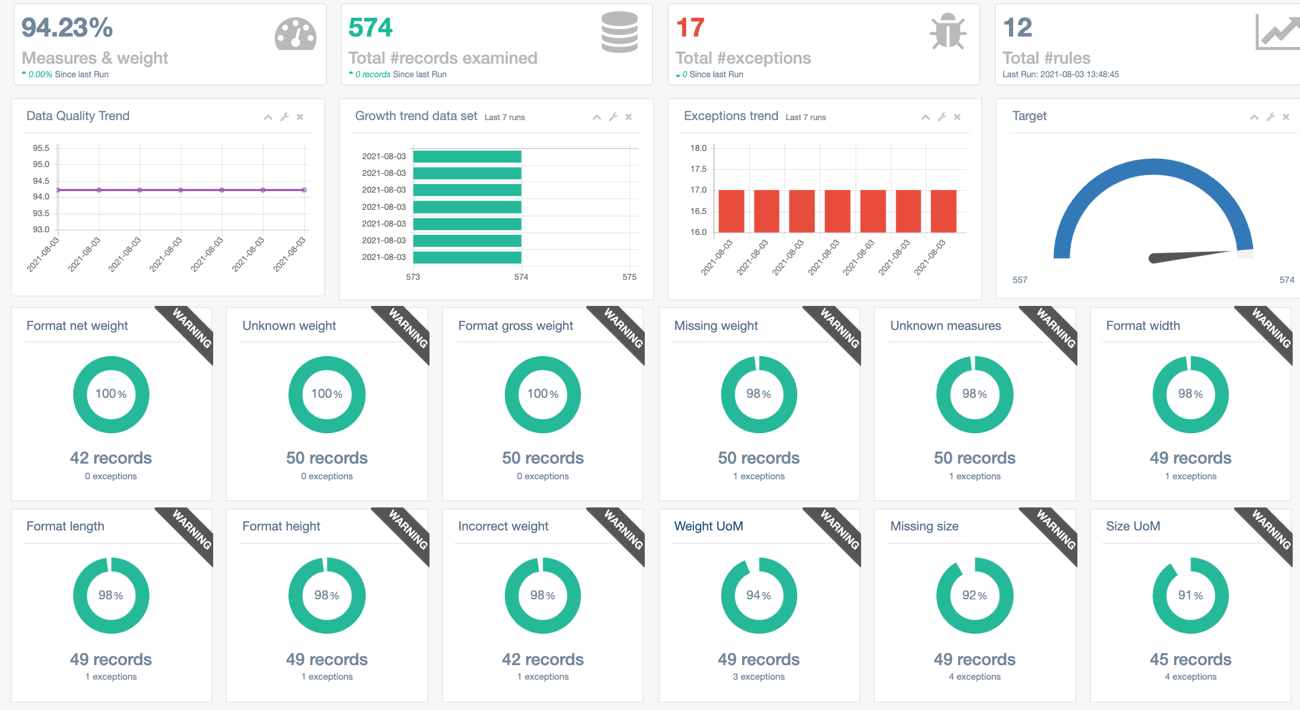Open wrench settings of Exceptions trend panel
This screenshot has width=1300, height=710.
pyautogui.click(x=942, y=117)
